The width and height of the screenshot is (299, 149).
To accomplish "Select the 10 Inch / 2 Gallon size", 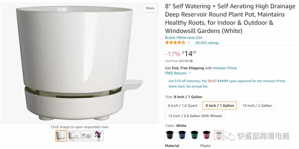I will coord(257,106).
